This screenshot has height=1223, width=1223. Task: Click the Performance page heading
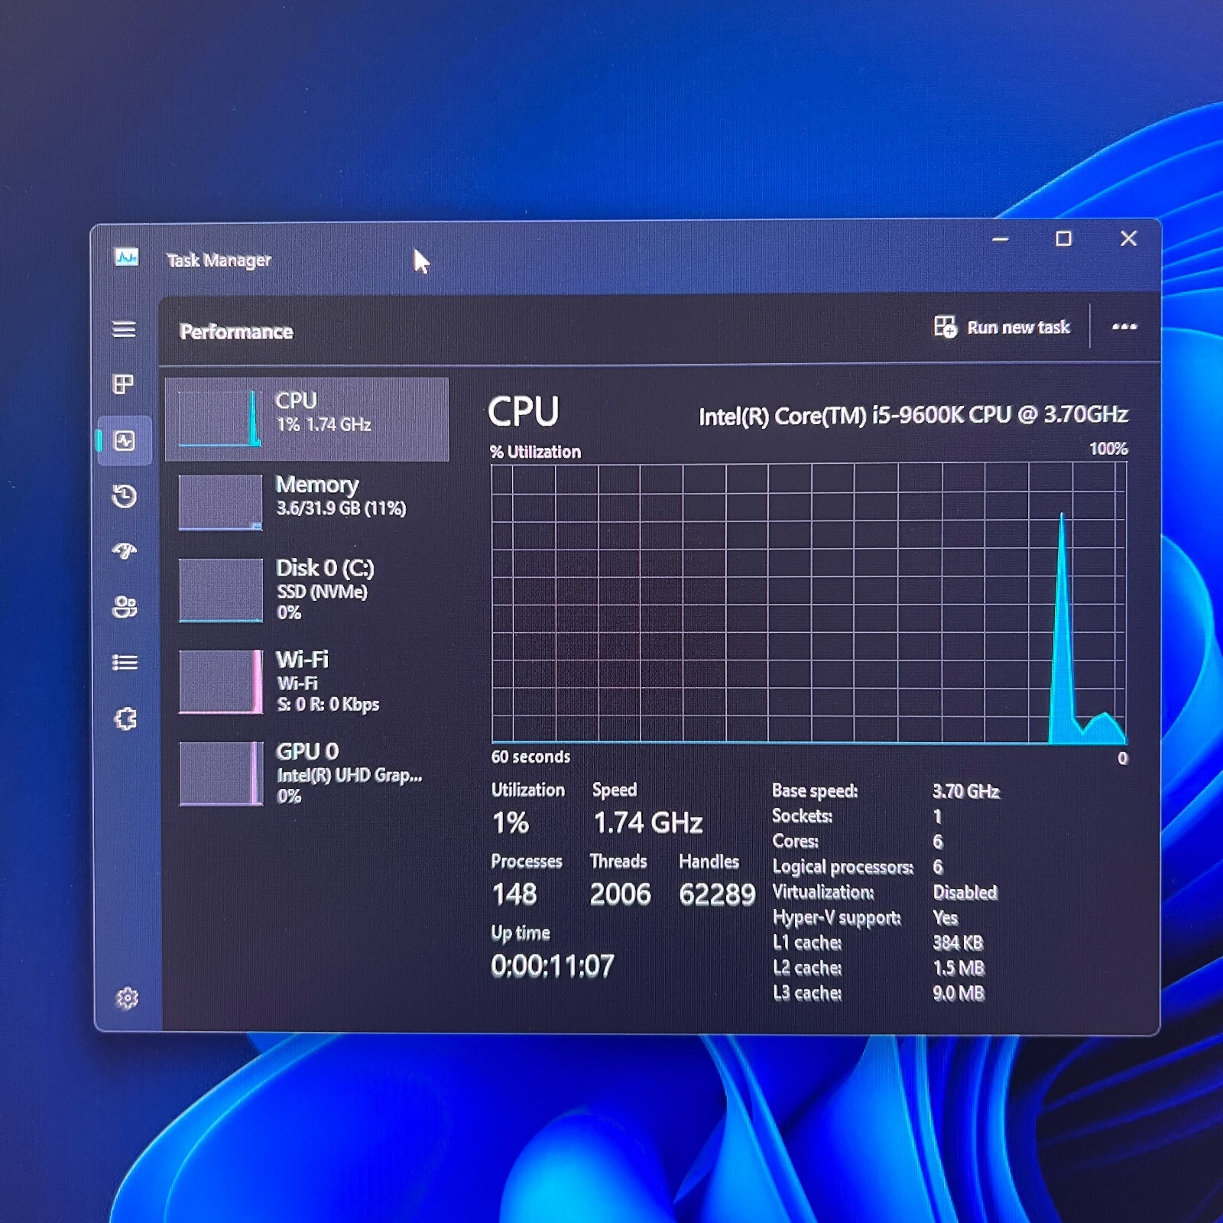pos(236,332)
